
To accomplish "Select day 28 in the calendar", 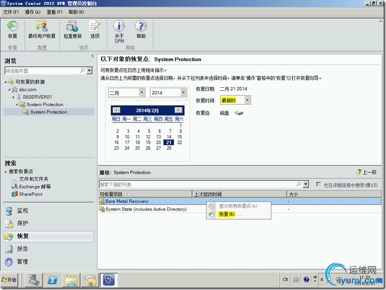I will 169,148.
